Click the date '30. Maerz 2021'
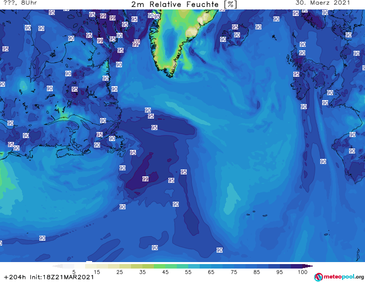The image size is (365, 282). point(323,3)
